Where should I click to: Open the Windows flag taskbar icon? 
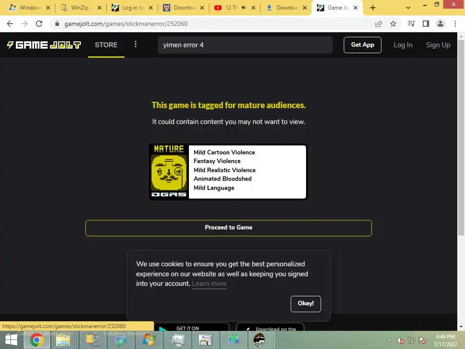(149, 340)
